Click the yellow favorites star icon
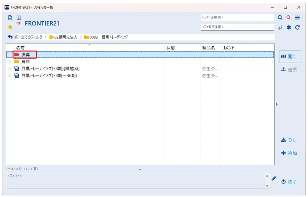This screenshot has width=308, height=197. pos(10,27)
